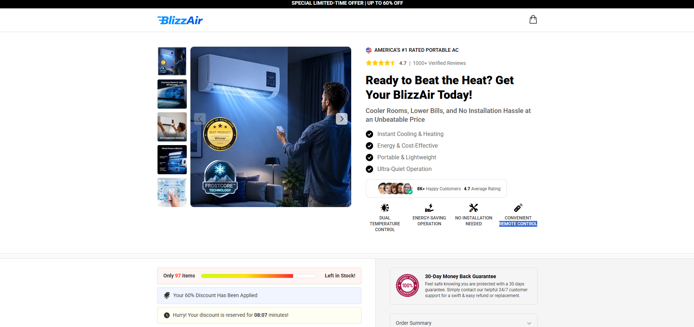Click the Energy-Saving Operation icon
694x327 pixels.
[x=429, y=208]
